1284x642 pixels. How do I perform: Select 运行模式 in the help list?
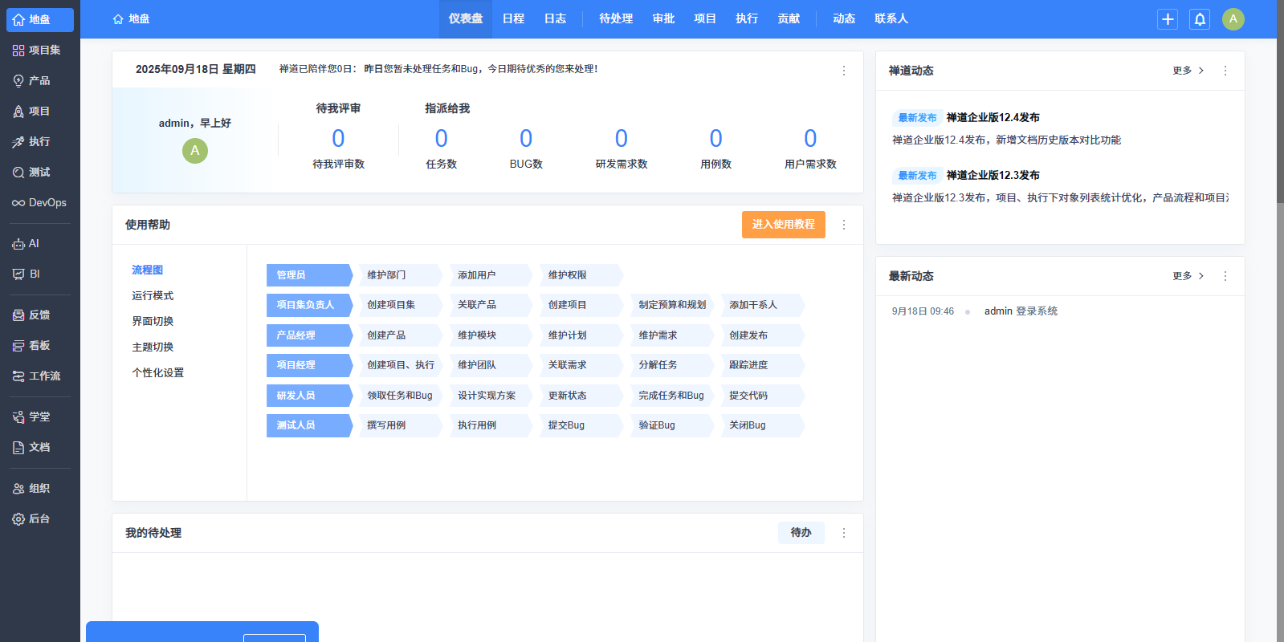tap(153, 296)
